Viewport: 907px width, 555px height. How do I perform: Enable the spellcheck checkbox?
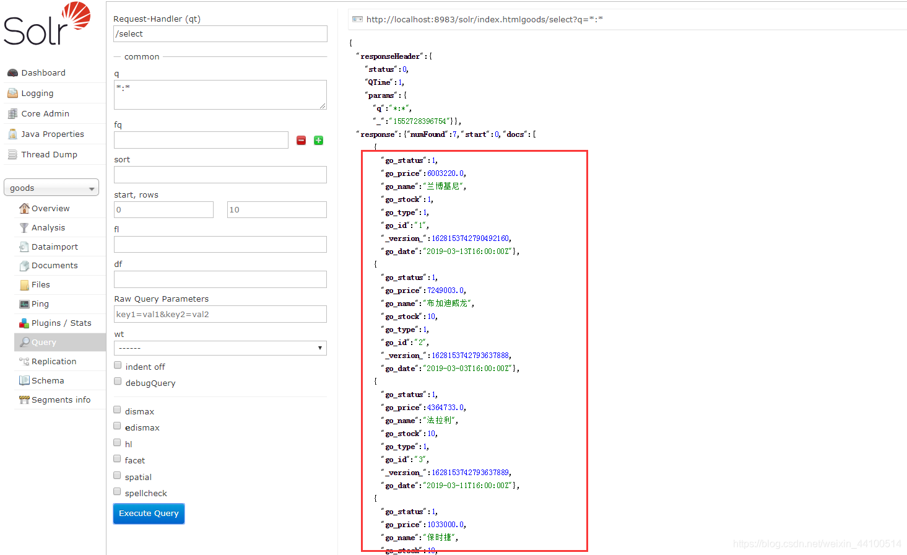[x=117, y=492]
